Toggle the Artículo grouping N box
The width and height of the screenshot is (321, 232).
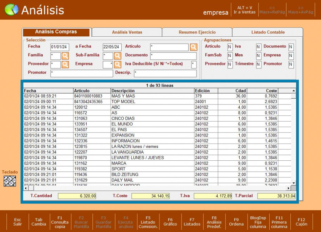230,47
